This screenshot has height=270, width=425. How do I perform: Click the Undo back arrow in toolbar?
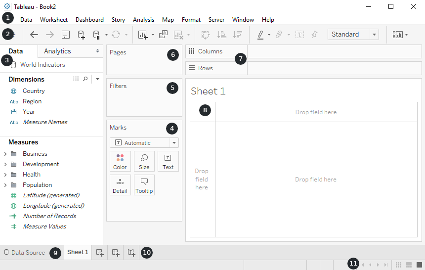click(34, 35)
